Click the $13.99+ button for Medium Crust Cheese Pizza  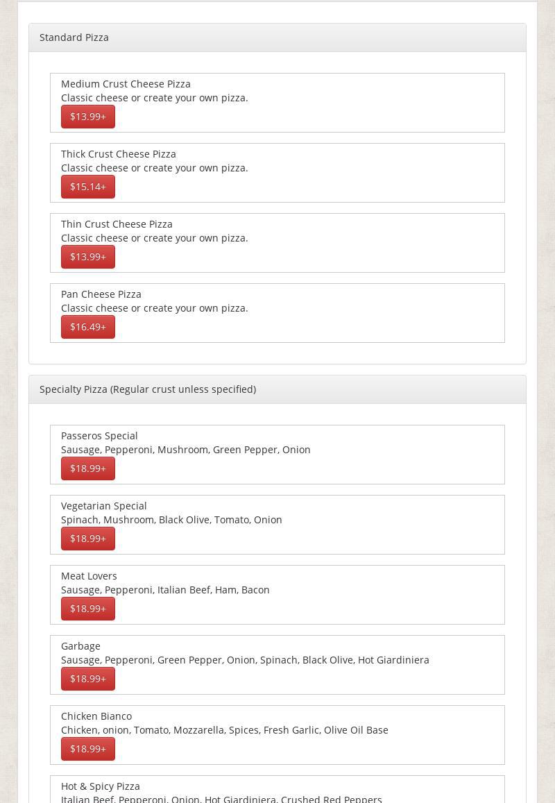tap(88, 117)
